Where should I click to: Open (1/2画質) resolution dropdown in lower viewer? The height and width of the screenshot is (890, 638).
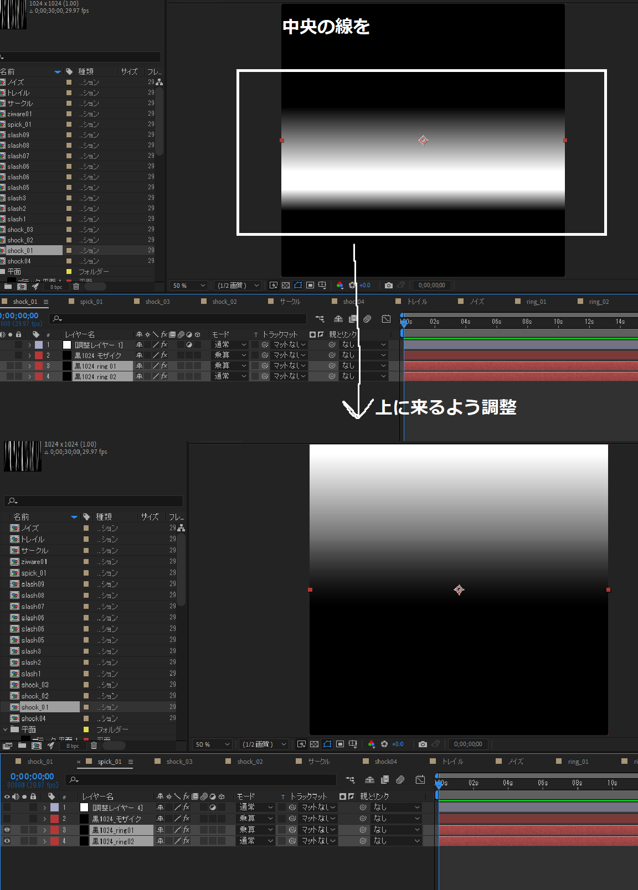coord(264,744)
